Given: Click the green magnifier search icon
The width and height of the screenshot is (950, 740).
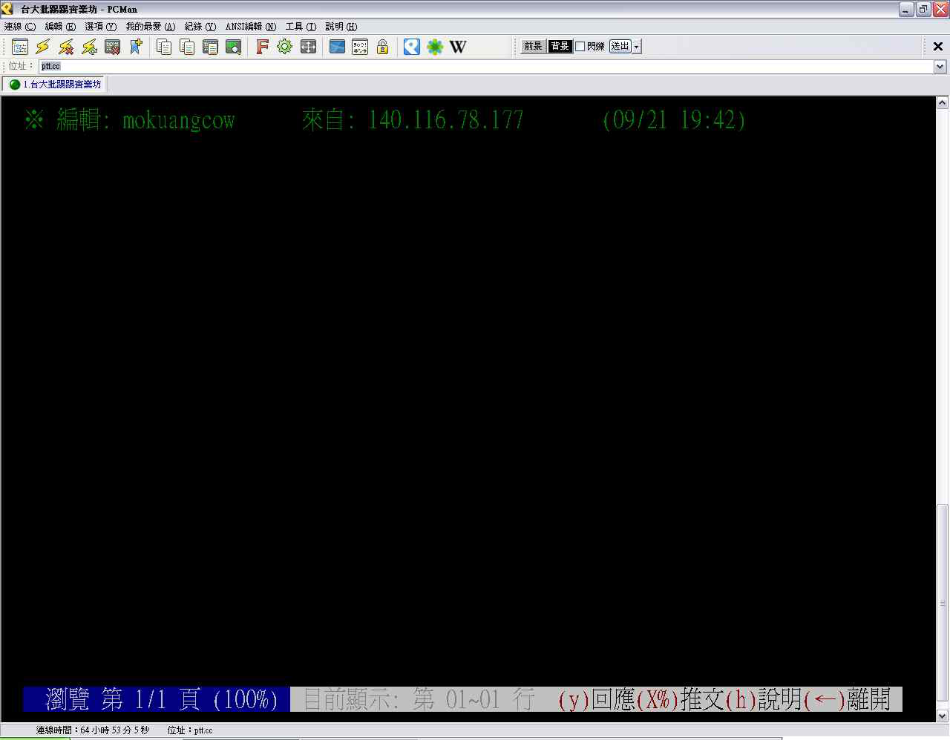Looking at the screenshot, I should click(x=233, y=47).
